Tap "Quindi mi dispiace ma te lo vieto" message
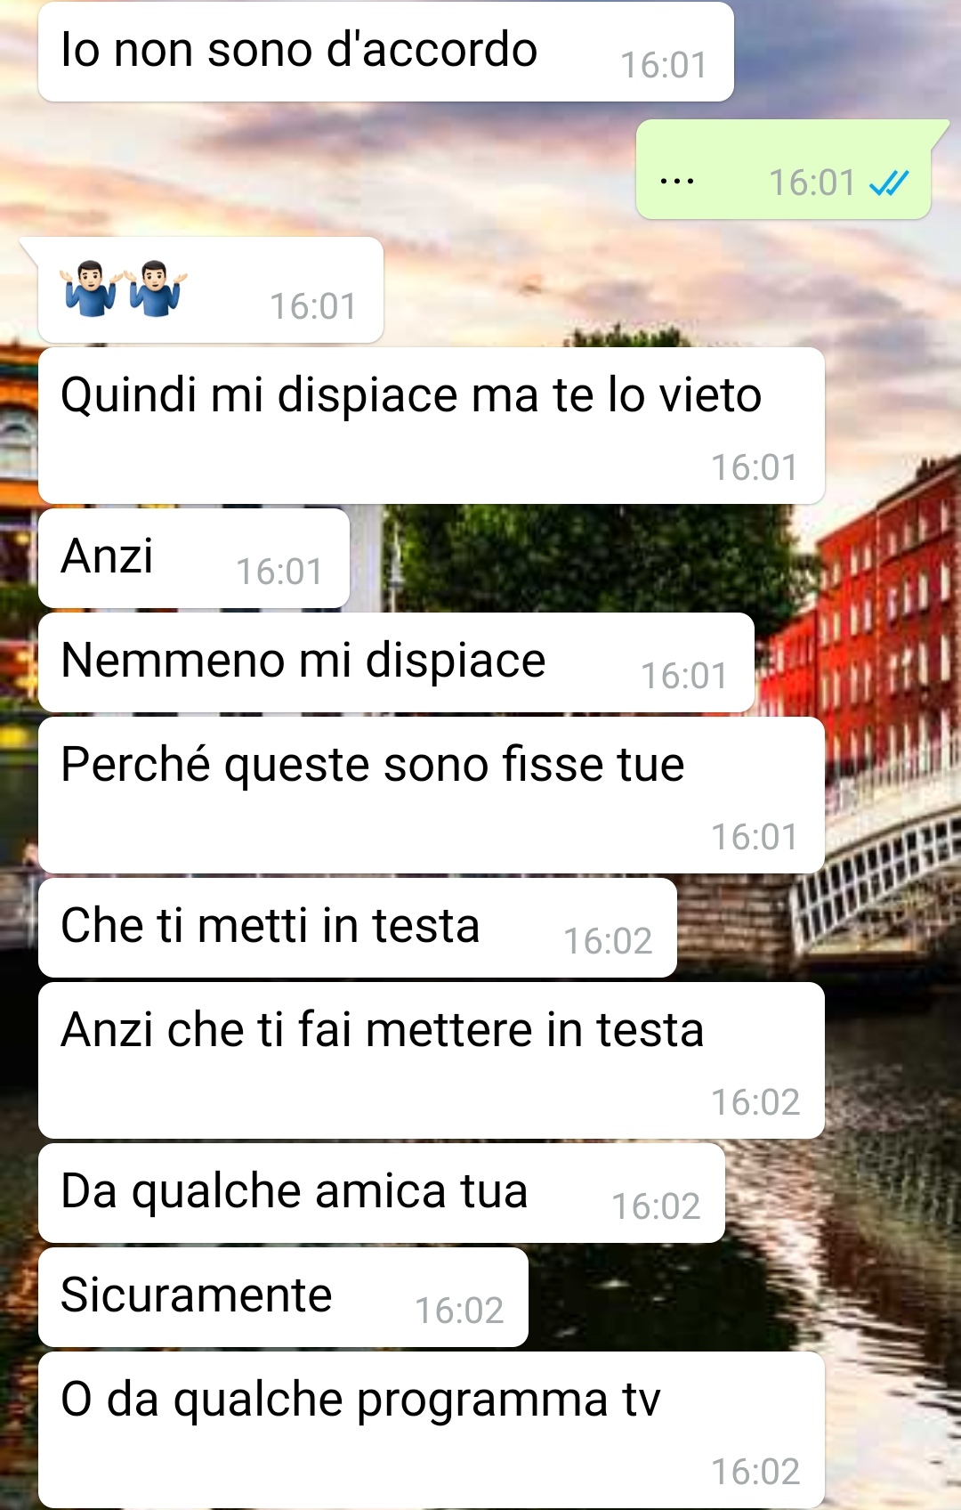Image resolution: width=961 pixels, height=1510 pixels. click(x=432, y=426)
